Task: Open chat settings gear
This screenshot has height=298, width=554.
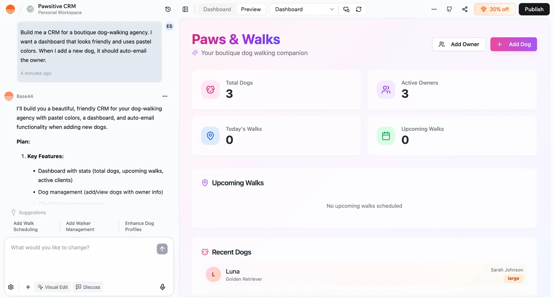Action: 11,287
